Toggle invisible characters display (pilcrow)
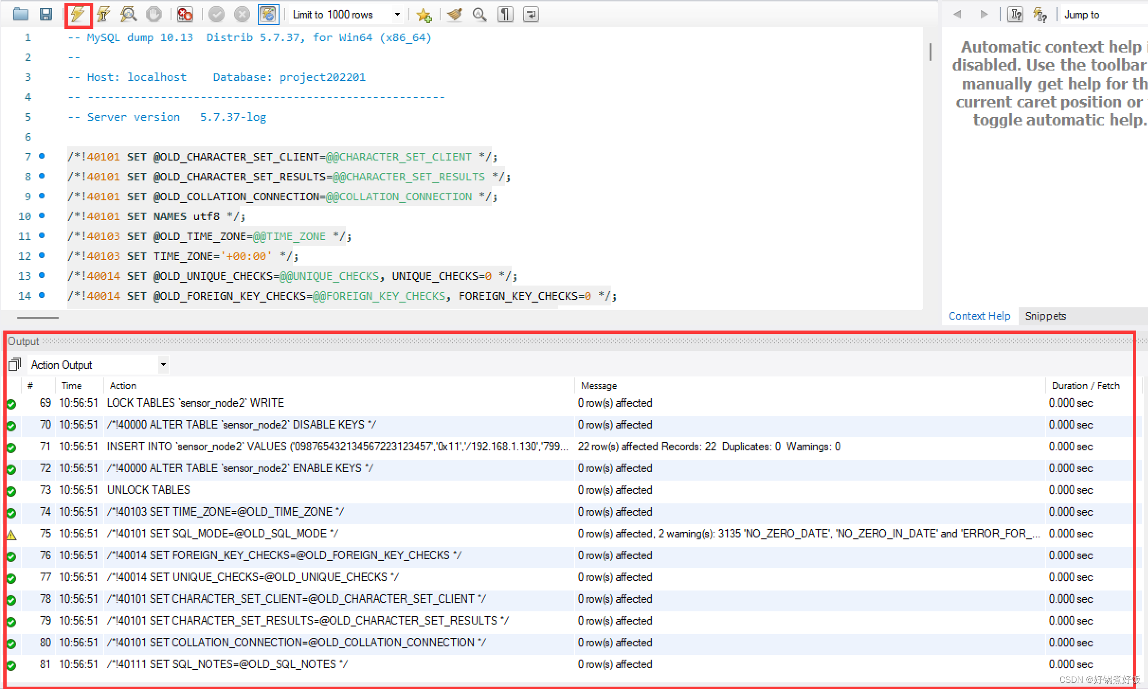Screen dimensions: 1148x689 point(505,15)
